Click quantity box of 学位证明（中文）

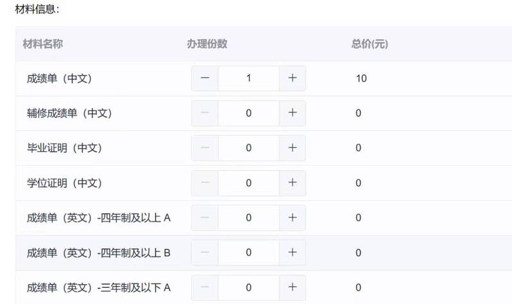coord(248,183)
